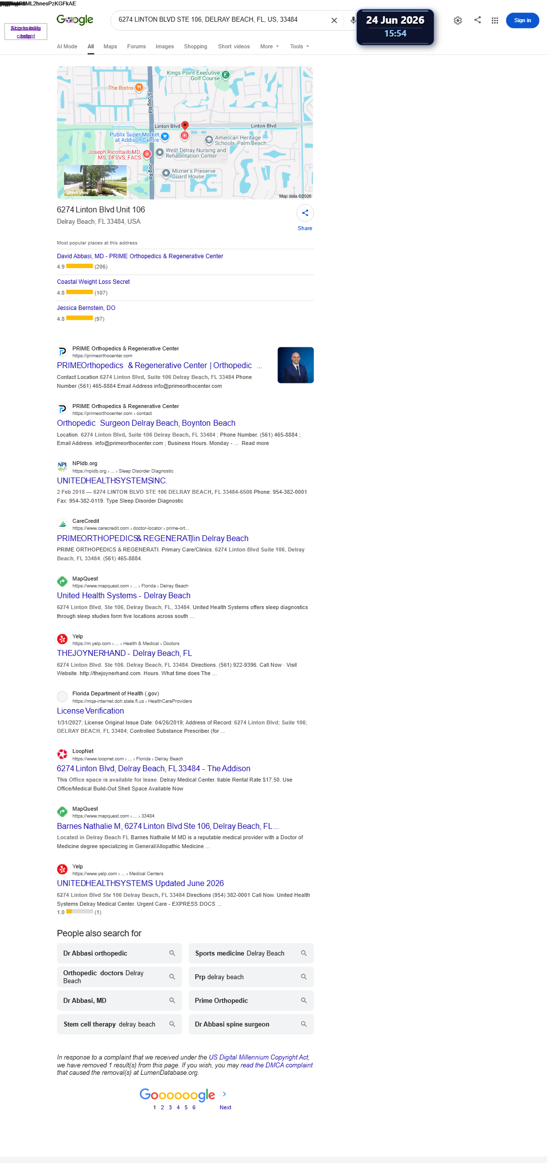The image size is (554, 1163).
Task: Click Read more in contact result
Action: point(255,444)
